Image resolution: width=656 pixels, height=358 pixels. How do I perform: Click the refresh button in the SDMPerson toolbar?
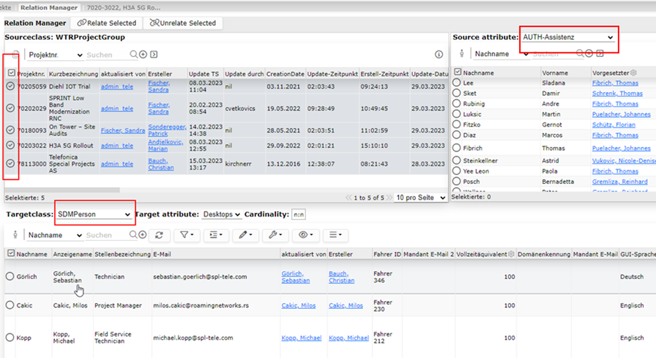point(159,235)
